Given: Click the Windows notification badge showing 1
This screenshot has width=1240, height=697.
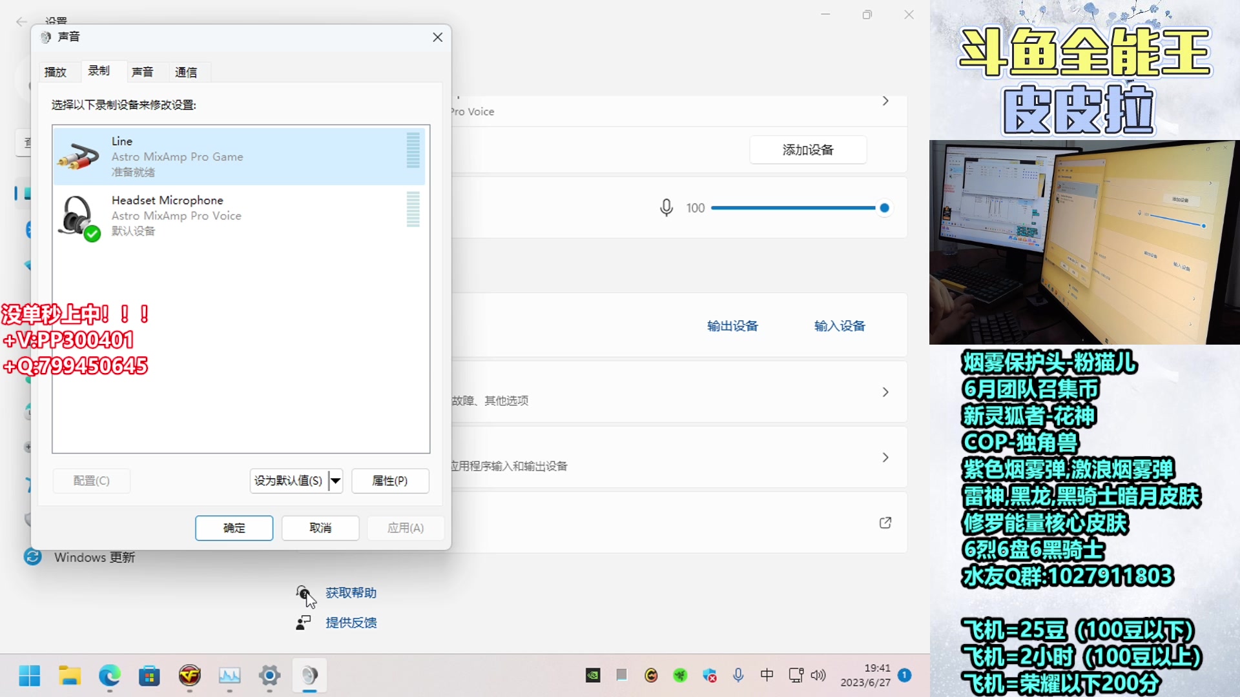Looking at the screenshot, I should 905,674.
